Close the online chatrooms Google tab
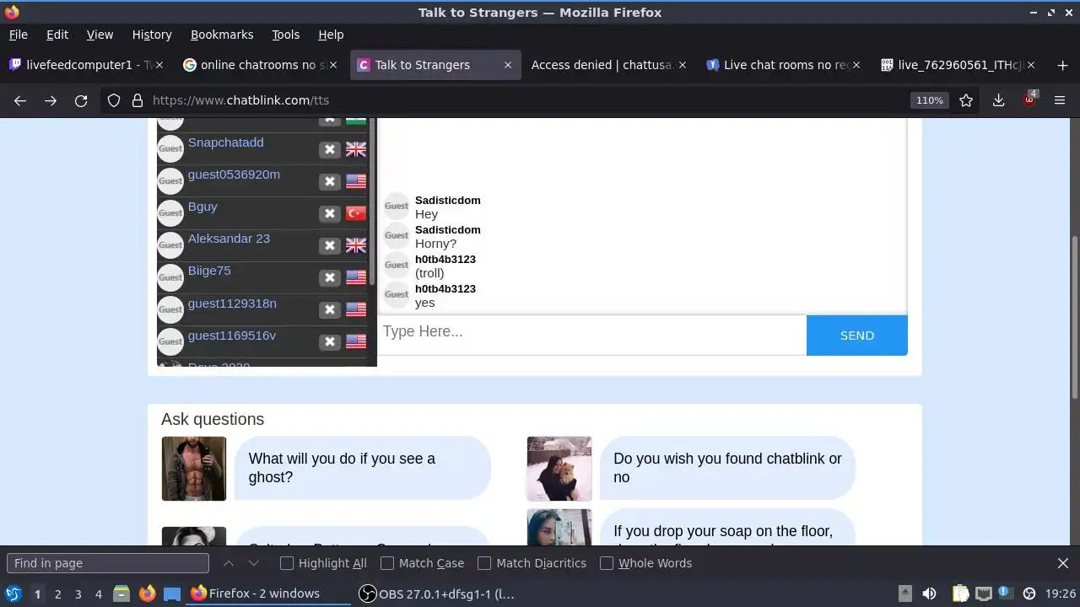 pos(333,65)
